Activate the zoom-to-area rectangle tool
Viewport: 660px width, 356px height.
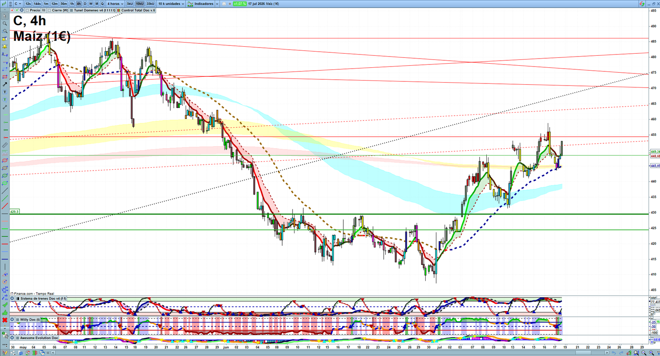coord(5,31)
